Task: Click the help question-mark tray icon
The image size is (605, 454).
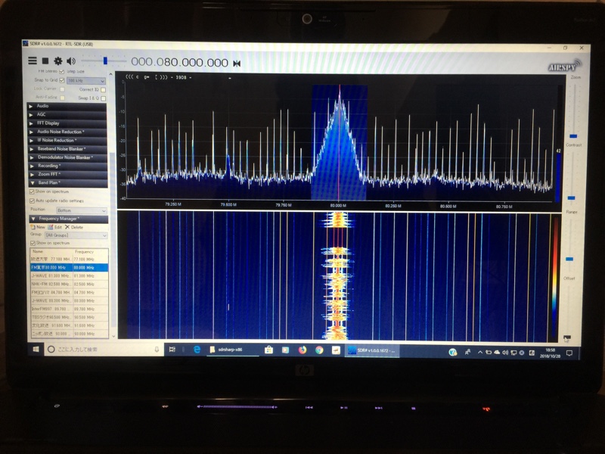Action: [452, 352]
